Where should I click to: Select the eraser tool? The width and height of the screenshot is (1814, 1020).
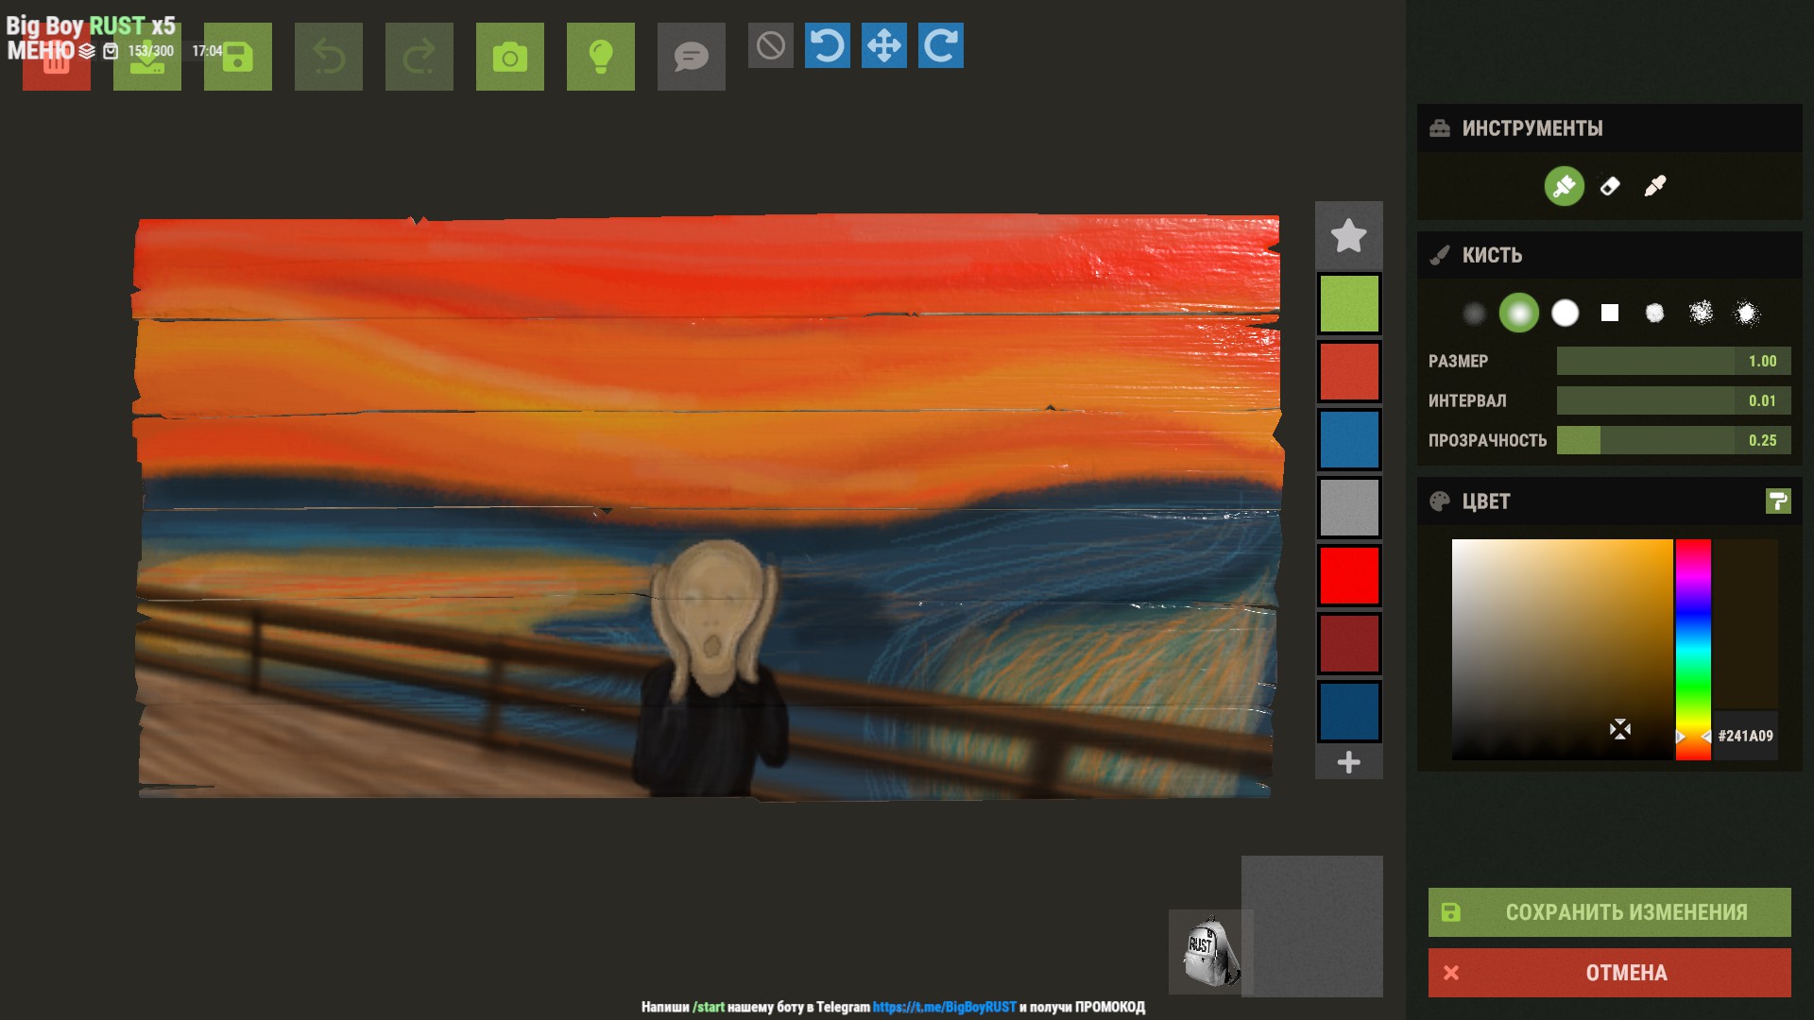[x=1610, y=186]
